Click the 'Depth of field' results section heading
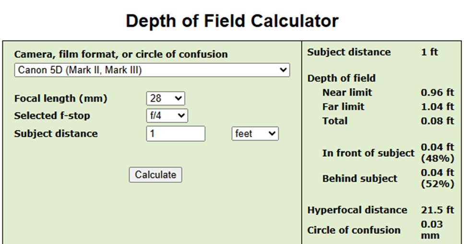Image resolution: width=464 pixels, height=244 pixels. point(341,78)
